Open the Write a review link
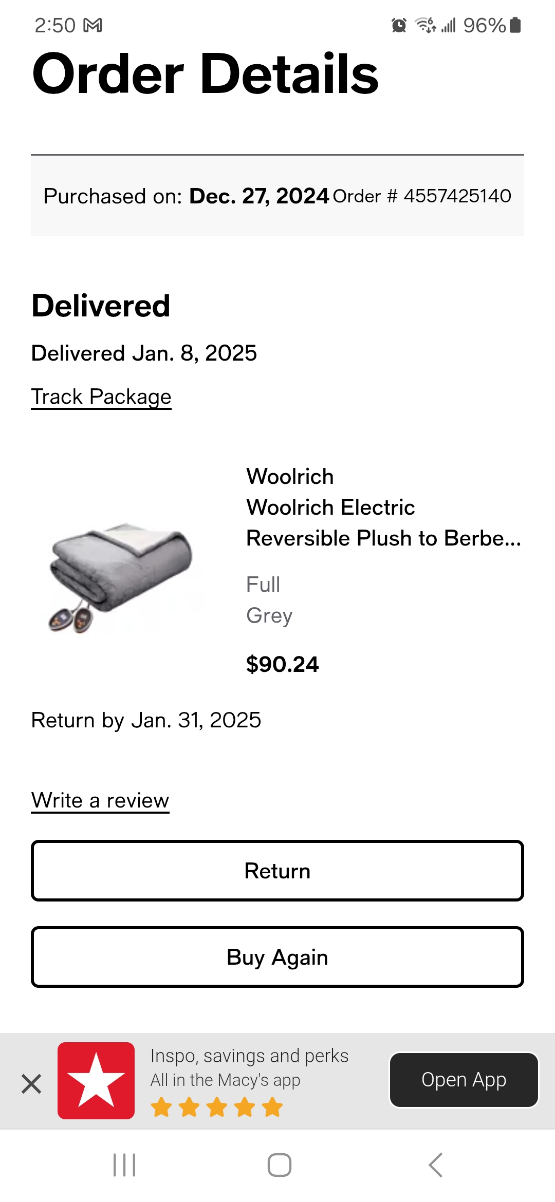Screen dimensions: 555x1202 (x=100, y=801)
